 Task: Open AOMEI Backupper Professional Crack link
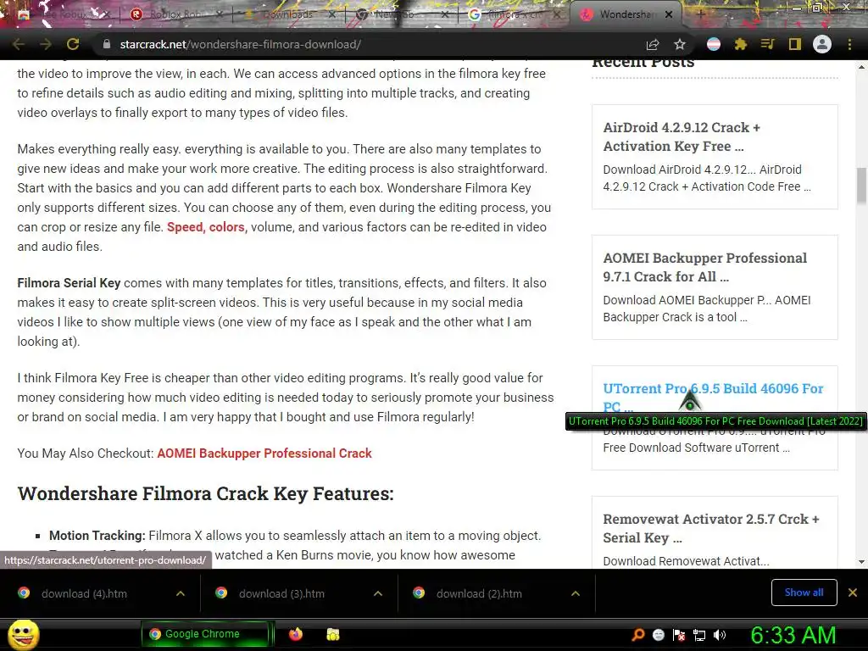(264, 453)
